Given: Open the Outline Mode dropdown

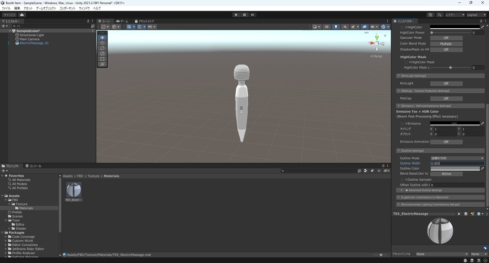Looking at the screenshot, I should tap(457, 158).
